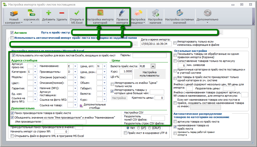Open Настройка импорта категорий toolbar icon
Screen dimensions: 257x147
100,13
